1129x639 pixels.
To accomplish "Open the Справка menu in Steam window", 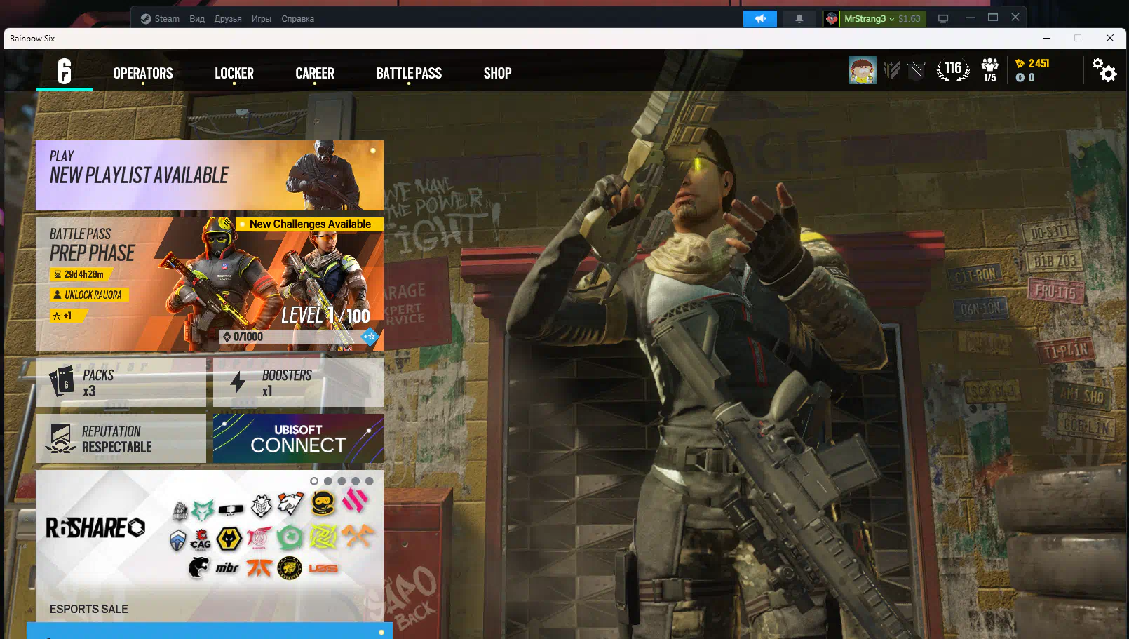I will click(297, 19).
